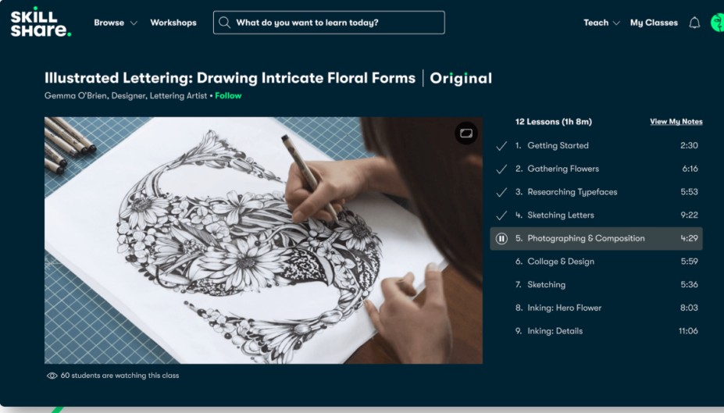The width and height of the screenshot is (724, 413).
Task: Click the search magnifier icon
Action: (x=225, y=23)
